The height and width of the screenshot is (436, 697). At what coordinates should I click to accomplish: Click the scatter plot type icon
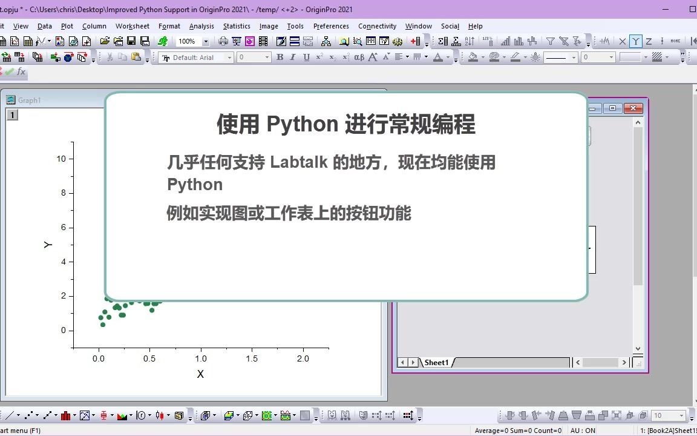tap(28, 415)
